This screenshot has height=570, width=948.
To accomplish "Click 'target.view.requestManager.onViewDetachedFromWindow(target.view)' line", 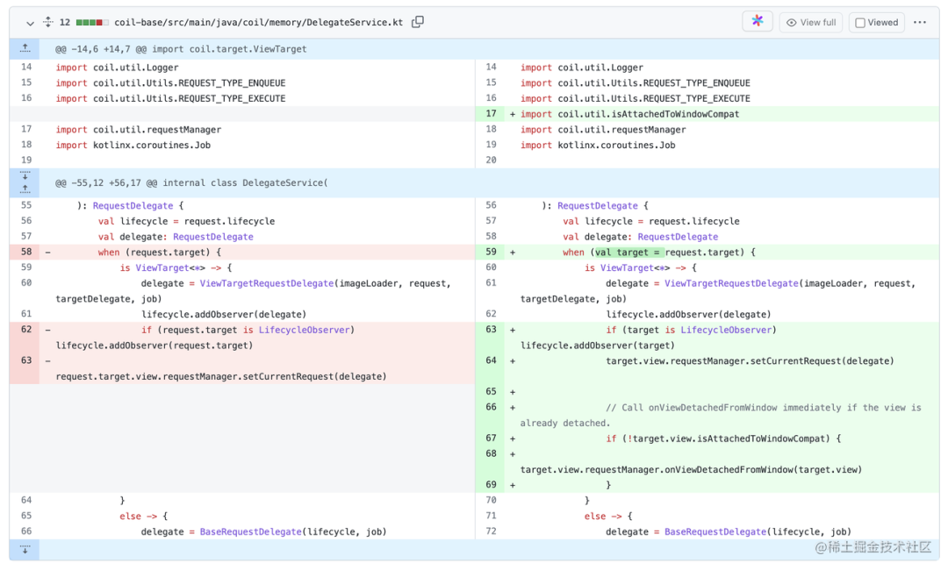I will coord(691,470).
